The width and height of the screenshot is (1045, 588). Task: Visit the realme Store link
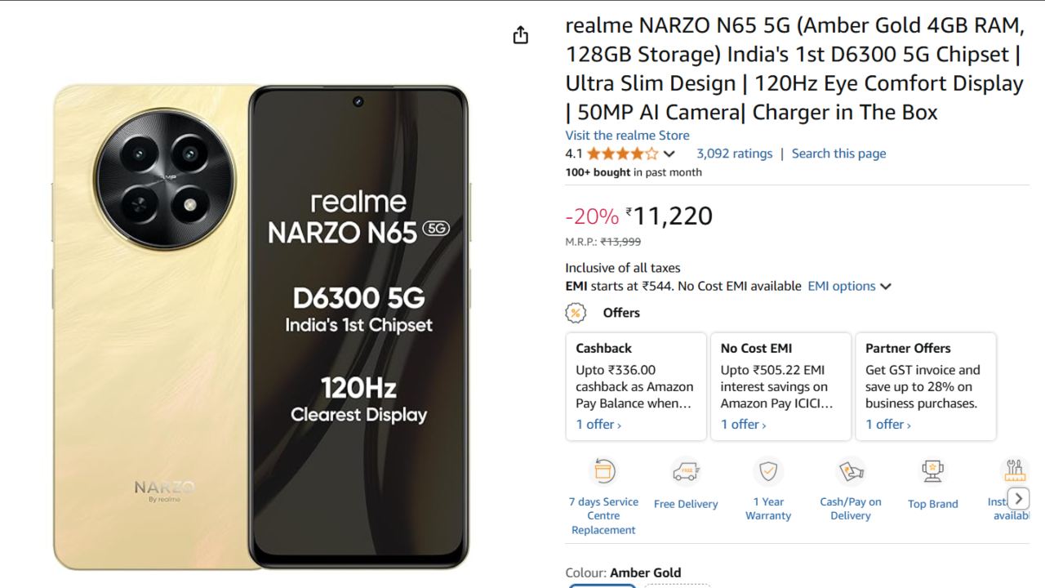[627, 136]
